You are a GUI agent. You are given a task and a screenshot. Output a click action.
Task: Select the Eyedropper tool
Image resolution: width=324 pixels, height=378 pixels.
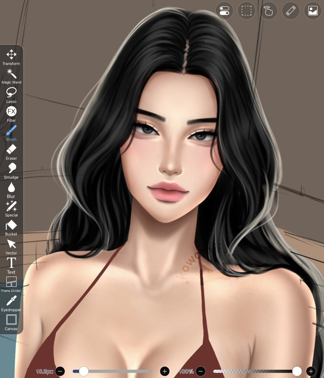(11, 303)
